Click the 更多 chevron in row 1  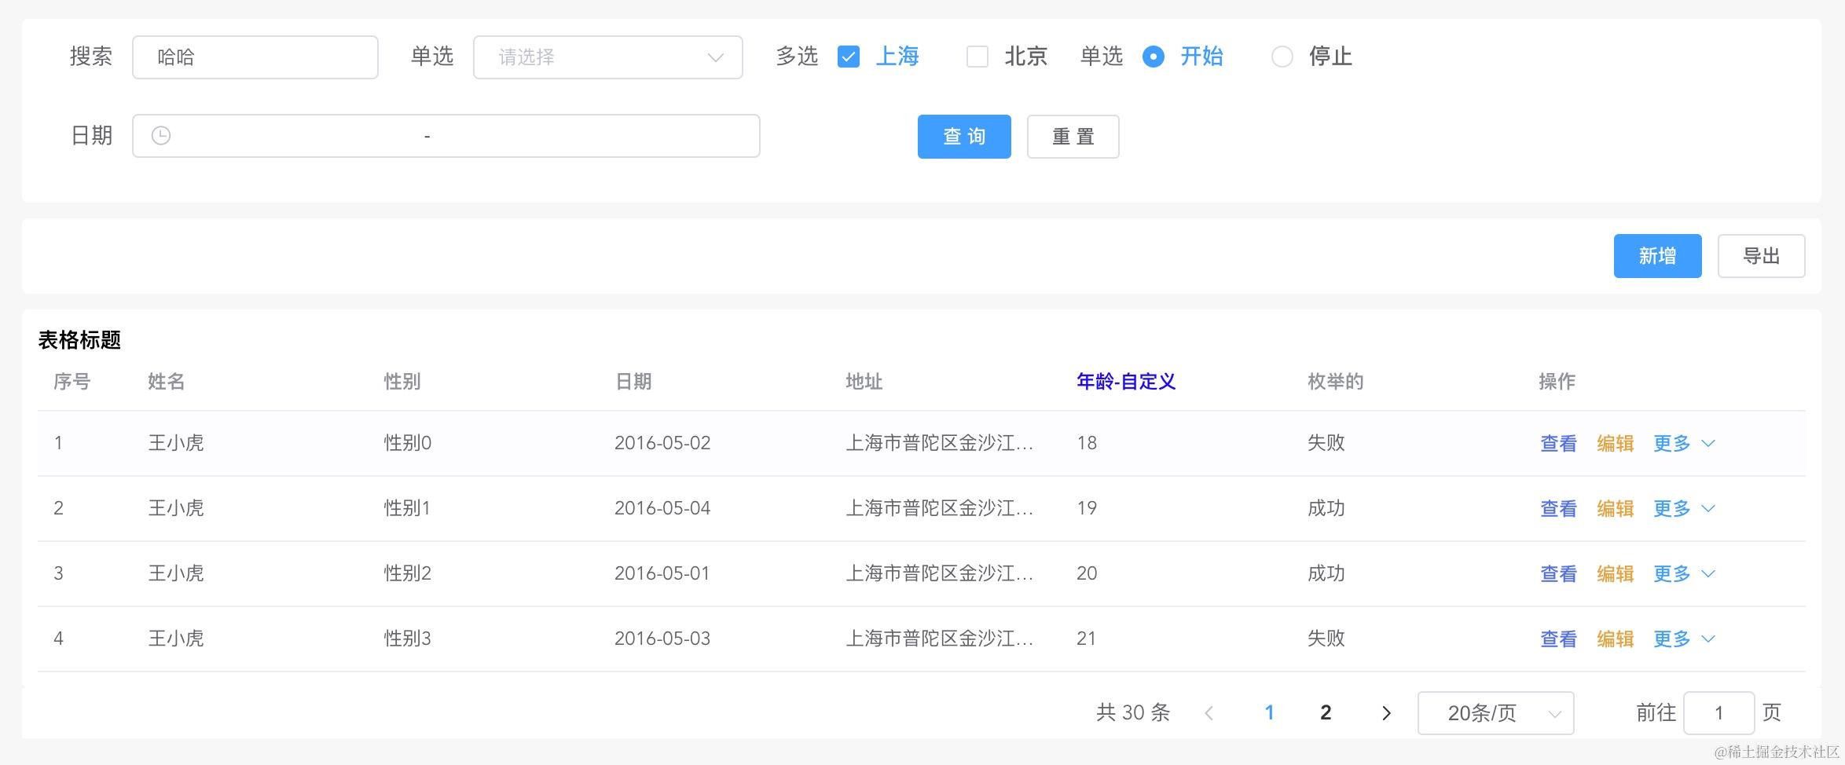[1707, 443]
